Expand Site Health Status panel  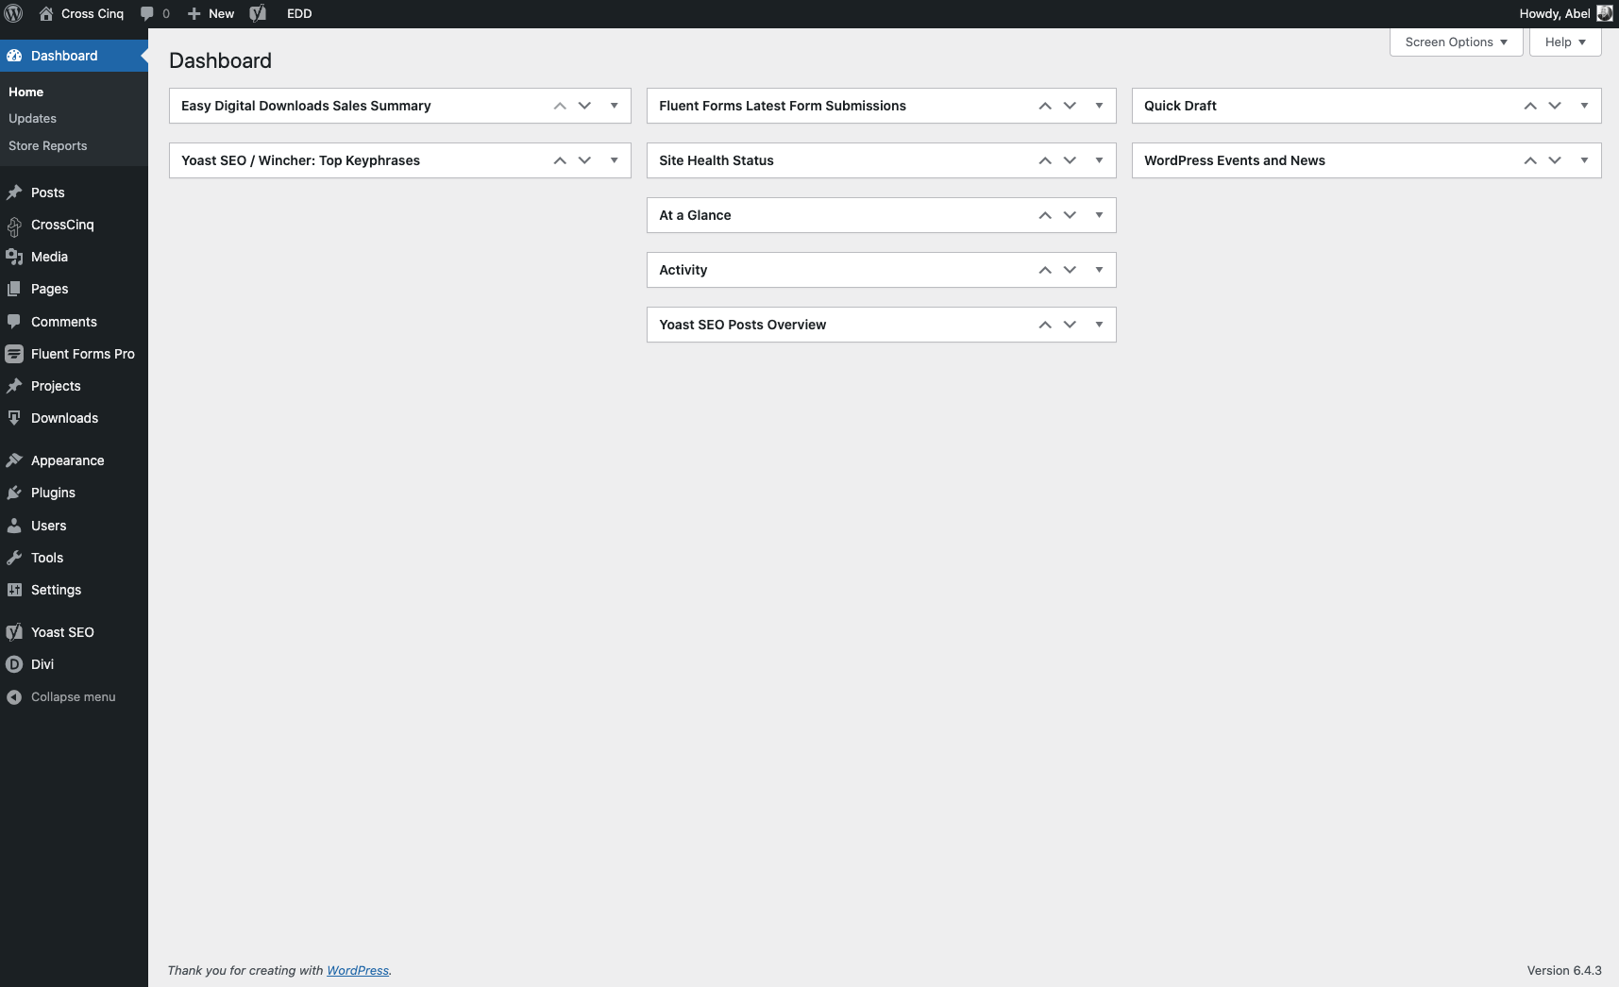1099,160
